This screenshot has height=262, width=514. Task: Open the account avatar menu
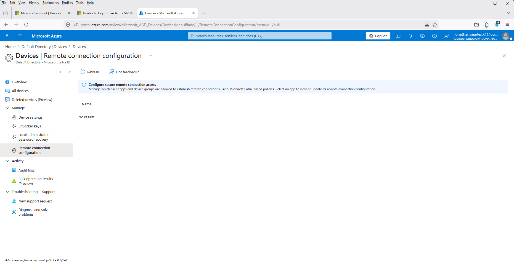506,36
